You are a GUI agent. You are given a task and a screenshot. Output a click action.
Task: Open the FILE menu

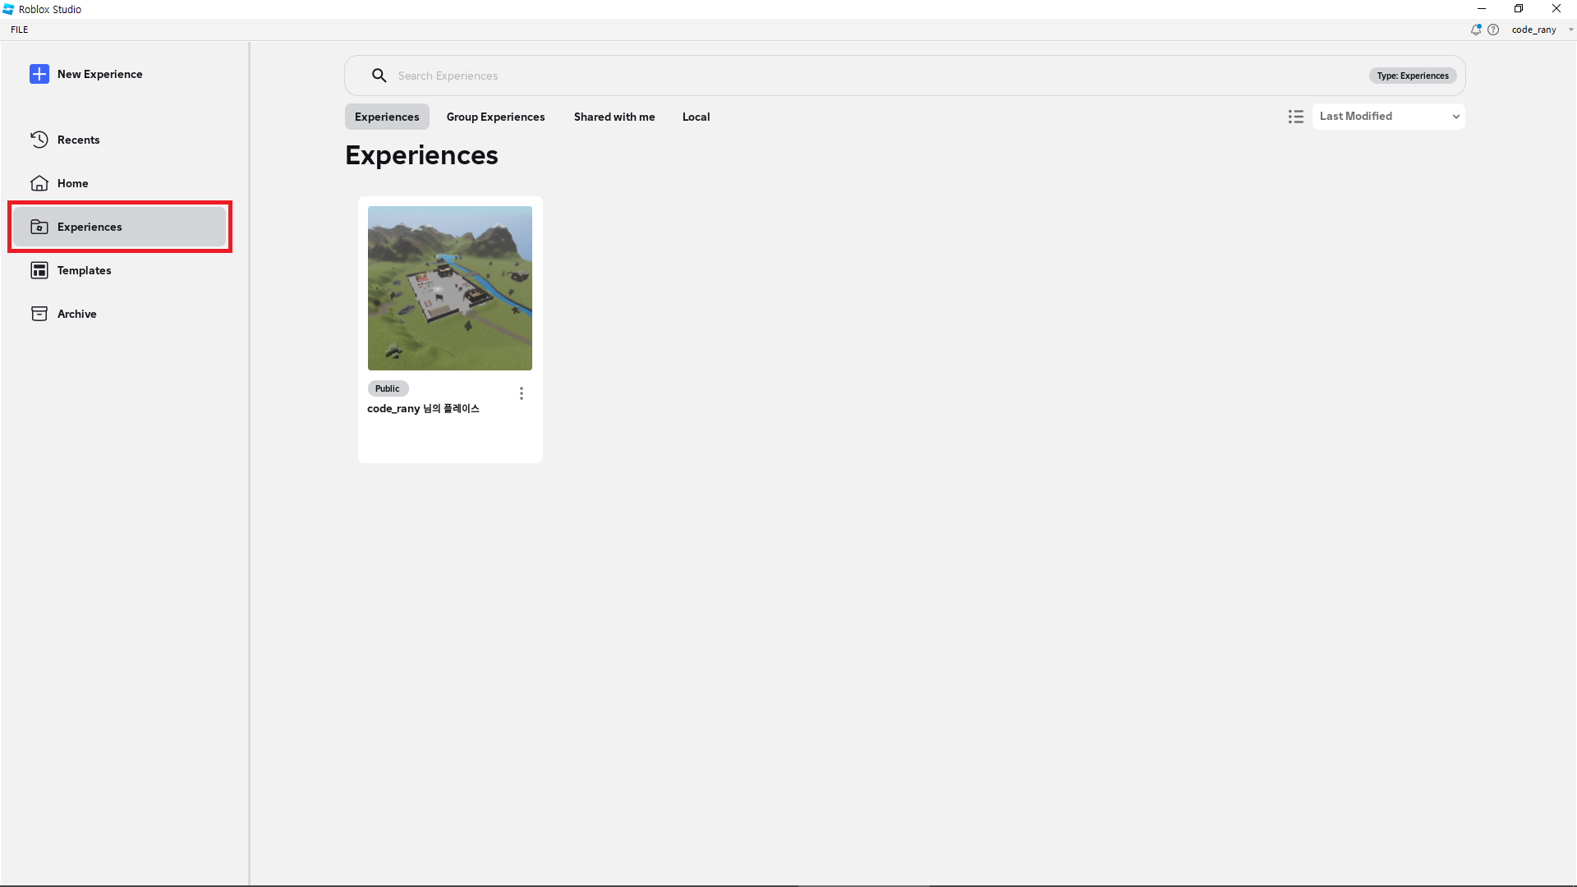tap(20, 30)
